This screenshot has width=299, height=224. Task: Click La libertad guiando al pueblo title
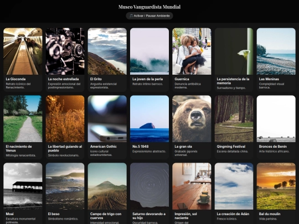pyautogui.click(x=65, y=148)
